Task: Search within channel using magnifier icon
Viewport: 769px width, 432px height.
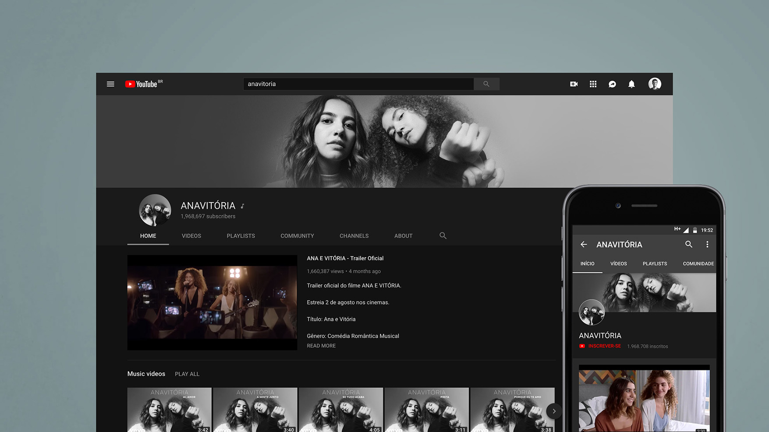Action: [443, 236]
